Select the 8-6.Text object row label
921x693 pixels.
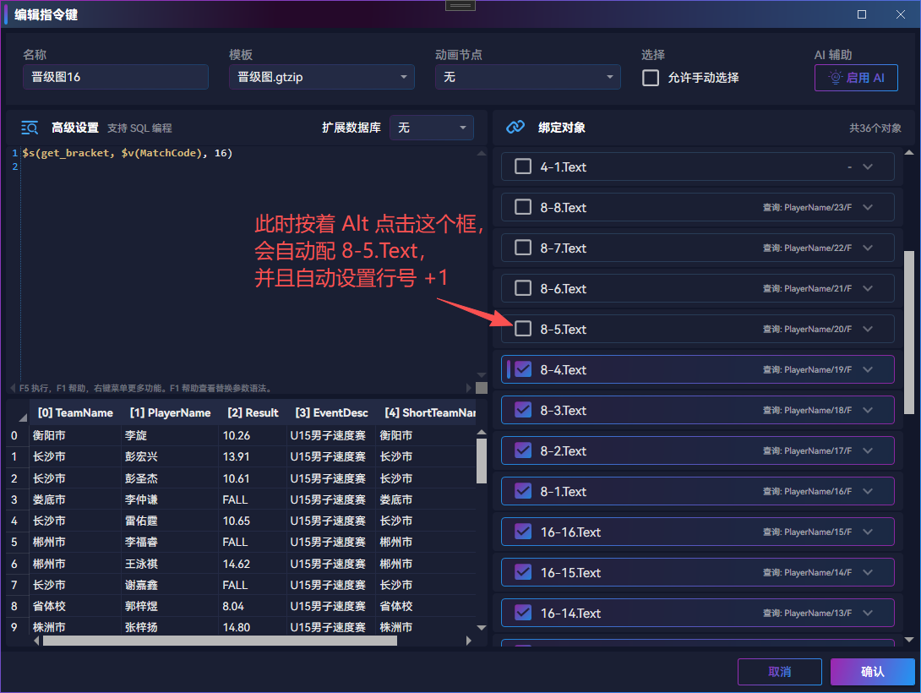[x=564, y=288]
